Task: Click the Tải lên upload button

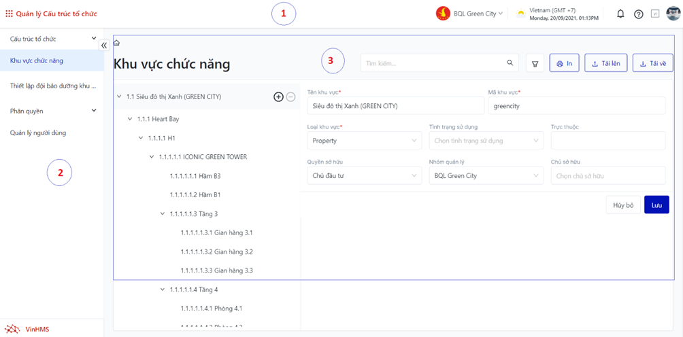Action: (x=605, y=63)
